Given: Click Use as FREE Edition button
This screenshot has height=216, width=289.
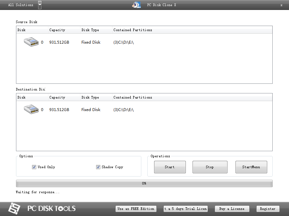Looking at the screenshot, I should (x=136, y=209).
